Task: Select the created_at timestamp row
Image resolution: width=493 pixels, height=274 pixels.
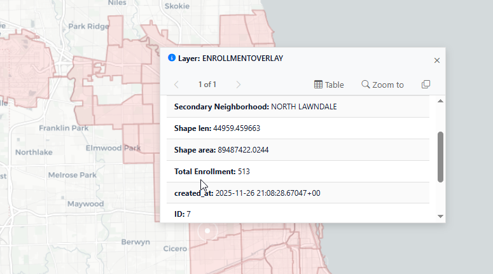Action: coord(298,193)
